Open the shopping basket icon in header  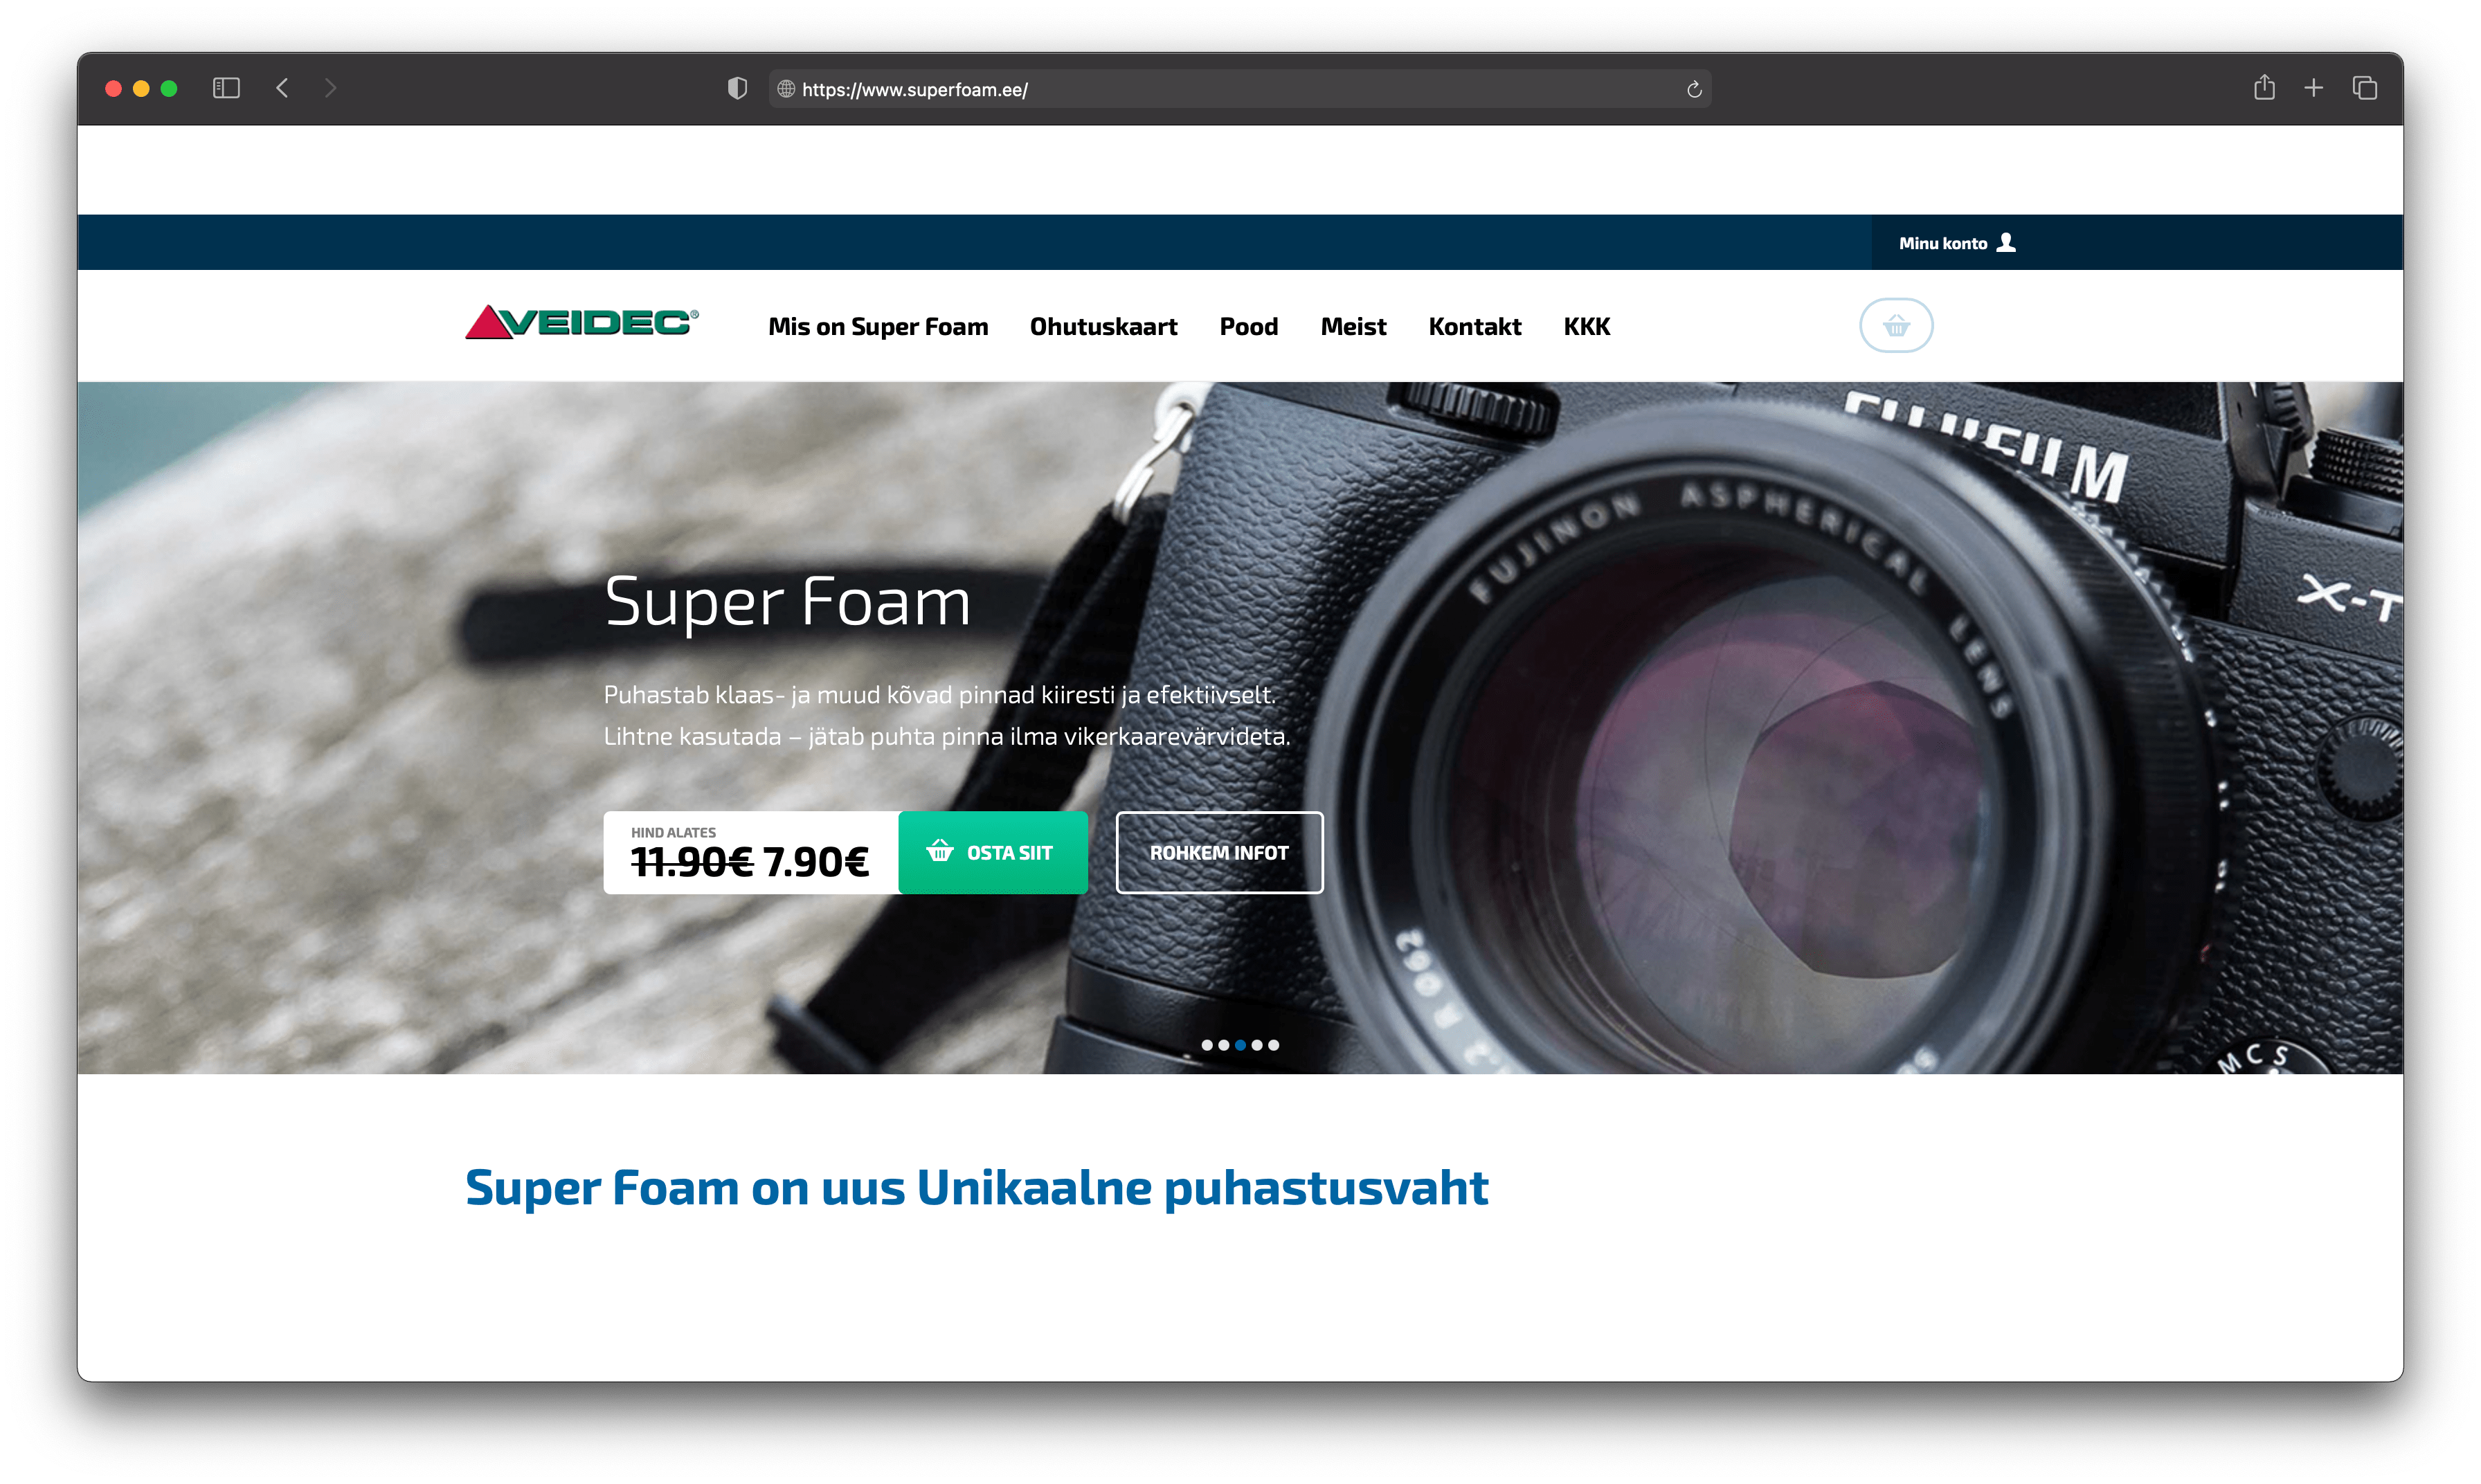point(1895,325)
